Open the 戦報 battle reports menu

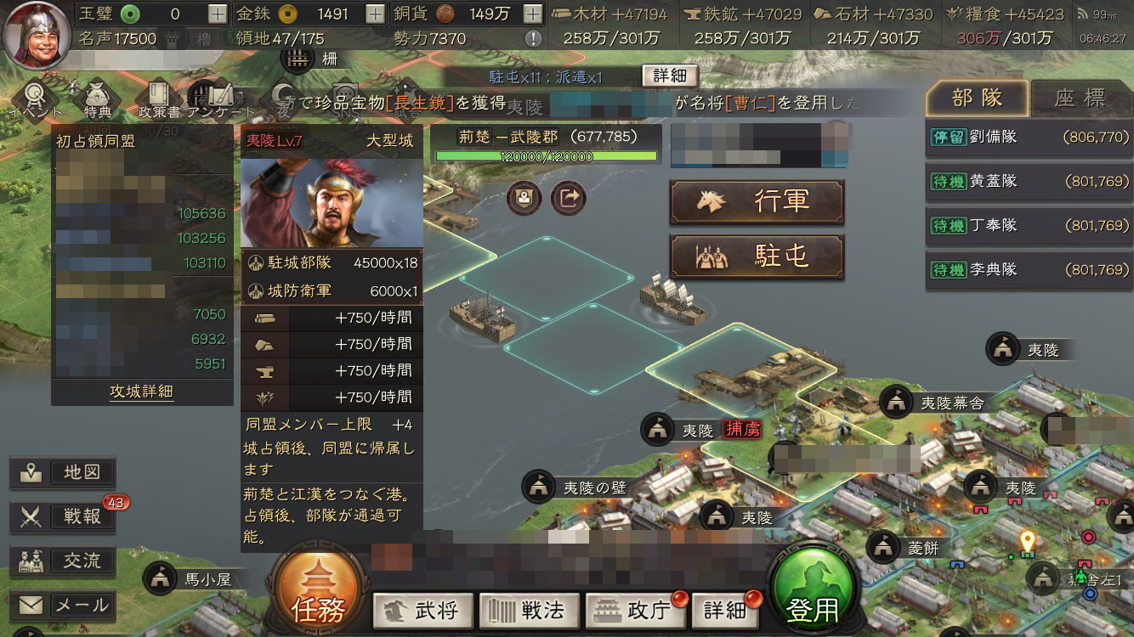63,516
